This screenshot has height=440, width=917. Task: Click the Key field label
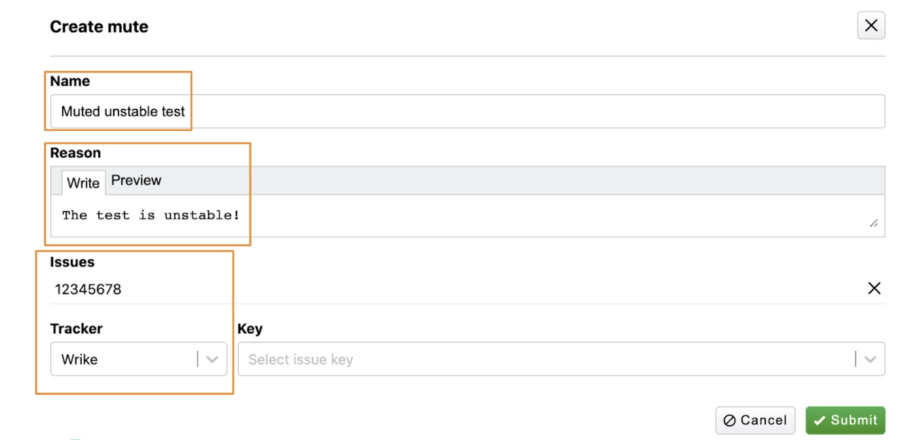250,329
